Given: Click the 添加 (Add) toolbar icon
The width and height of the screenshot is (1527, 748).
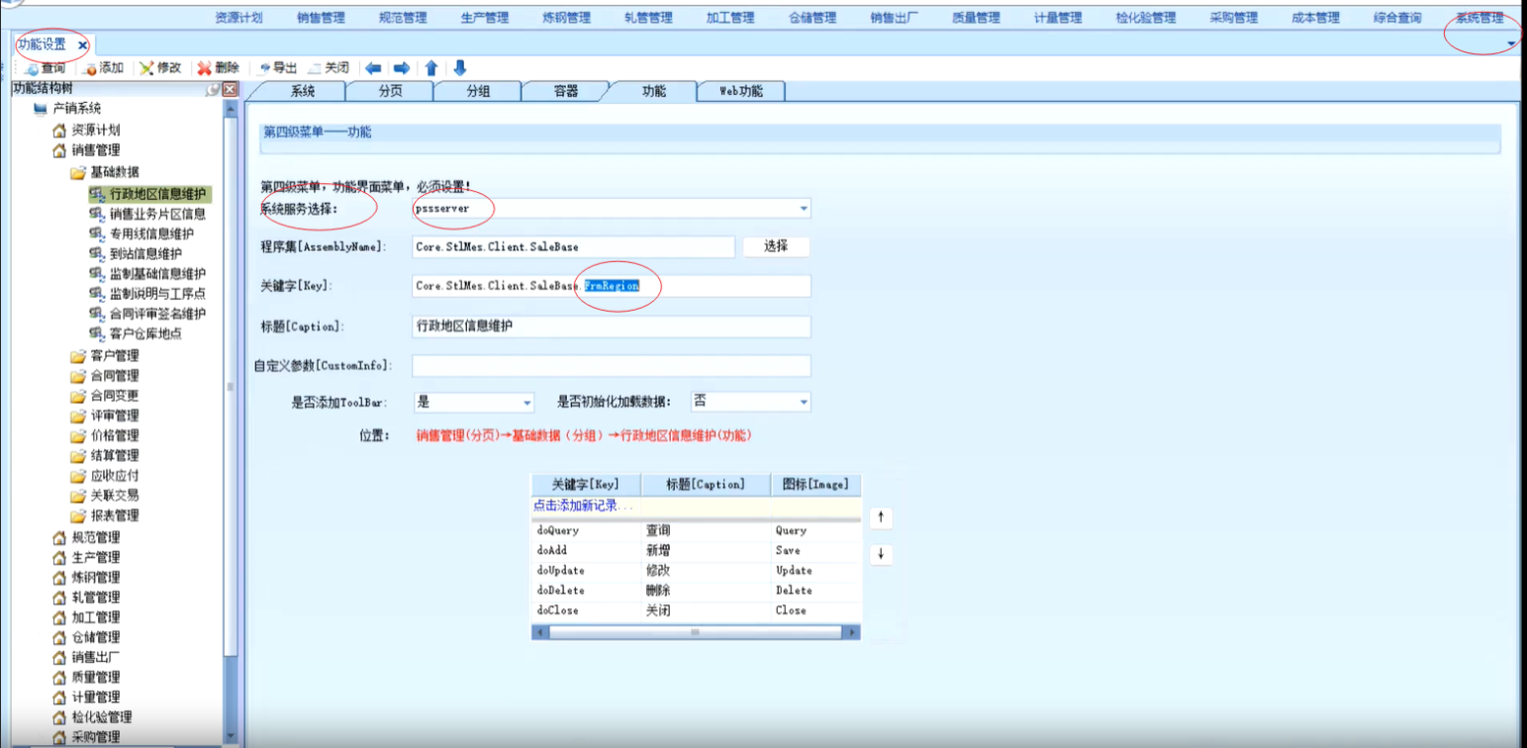Looking at the screenshot, I should pyautogui.click(x=91, y=68).
